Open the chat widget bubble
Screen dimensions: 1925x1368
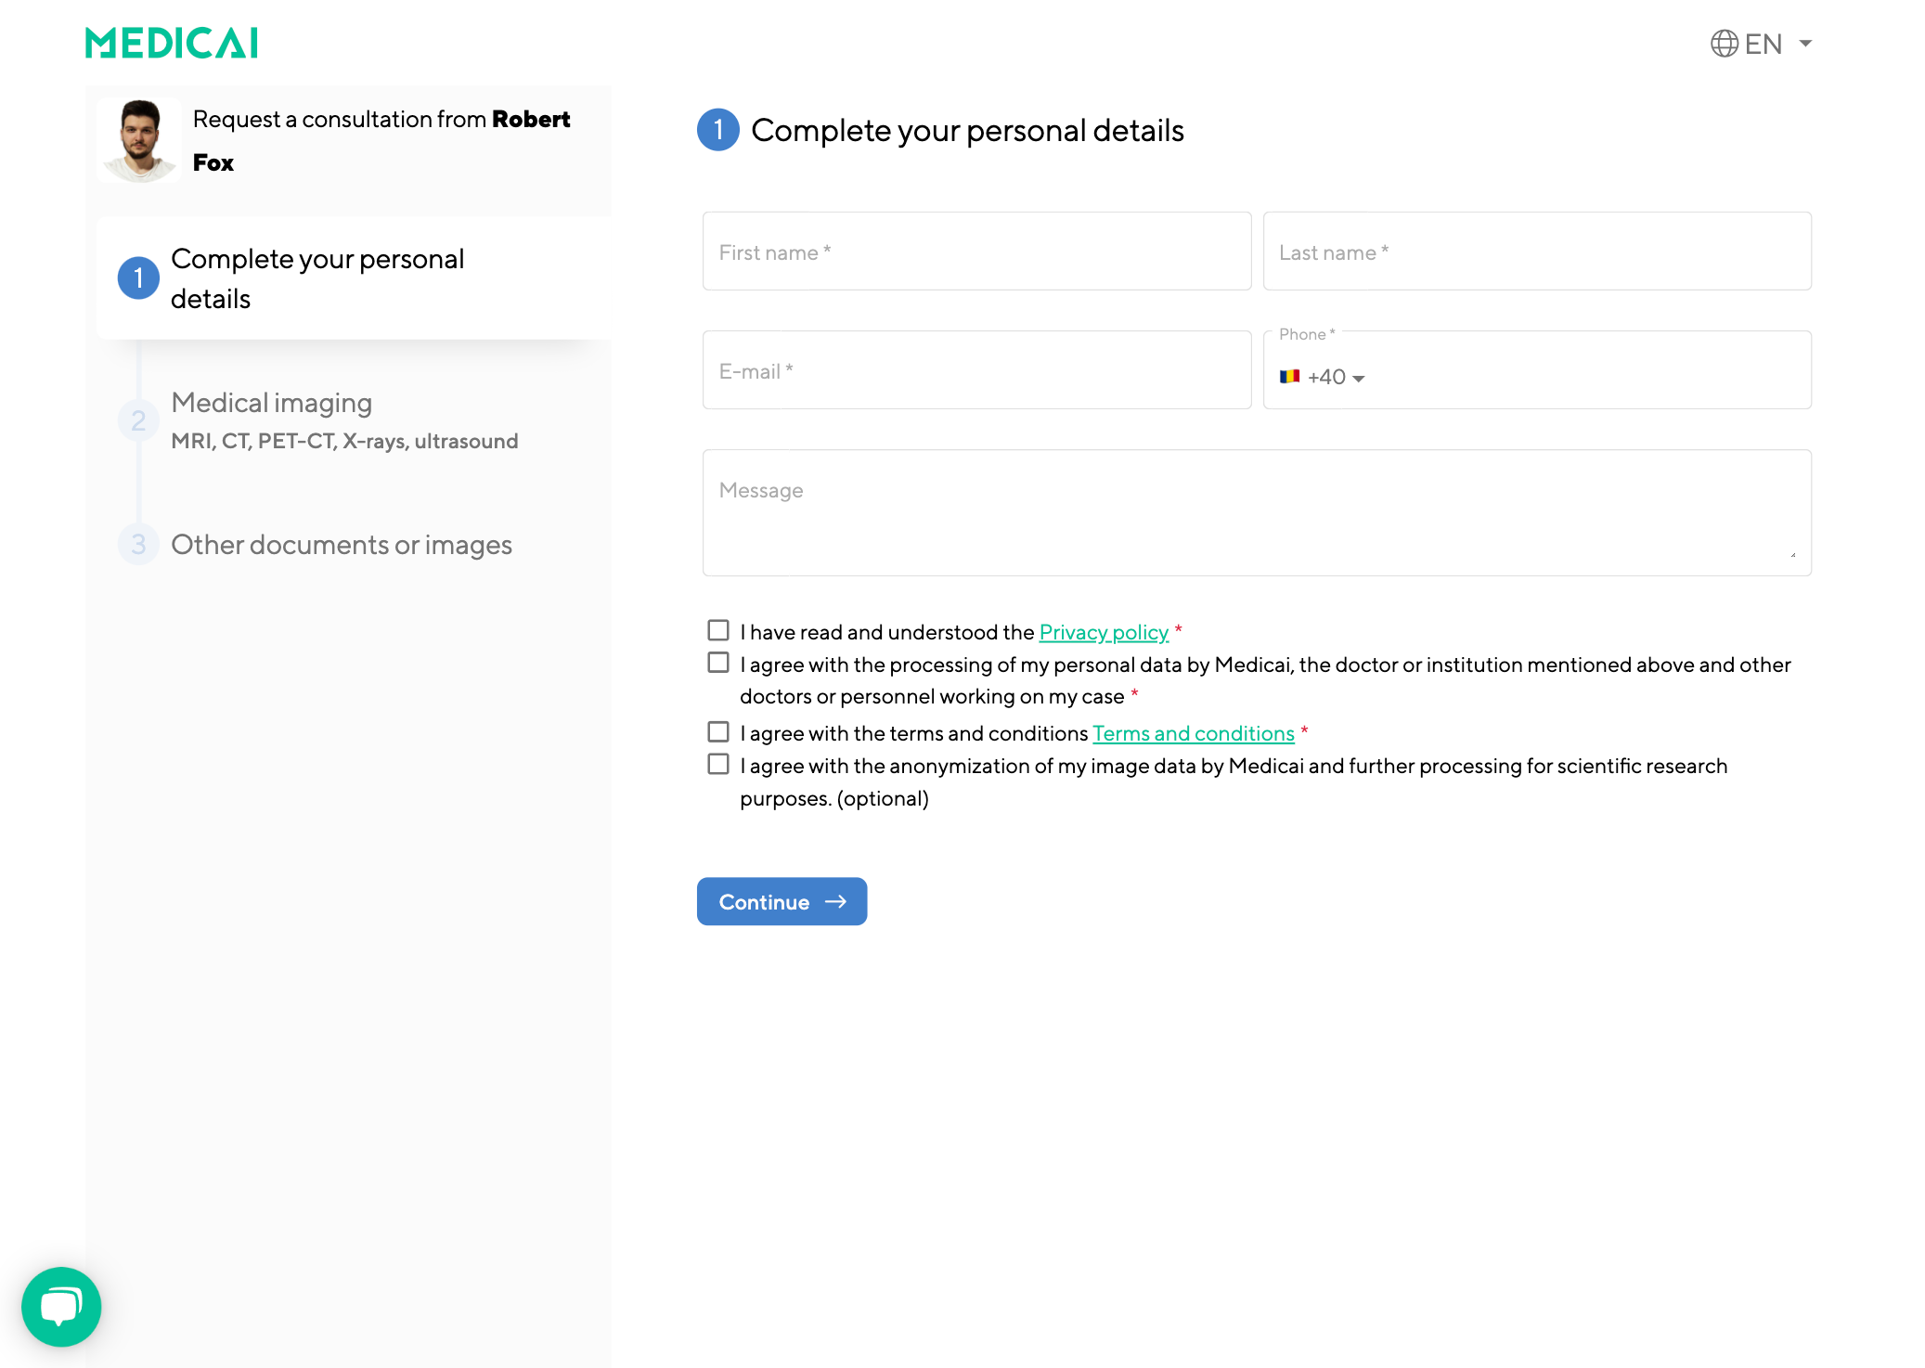[61, 1307]
